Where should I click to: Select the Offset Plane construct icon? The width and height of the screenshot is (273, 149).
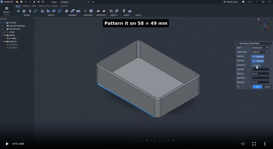coord(98,11)
